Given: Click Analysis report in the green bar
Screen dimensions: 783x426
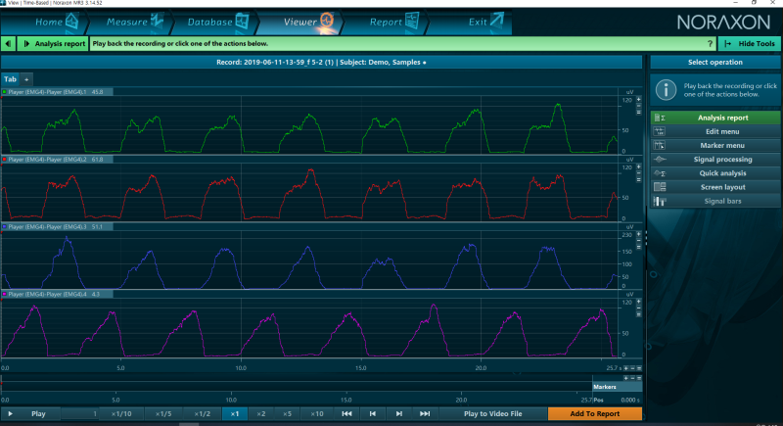Looking at the screenshot, I should point(54,44).
